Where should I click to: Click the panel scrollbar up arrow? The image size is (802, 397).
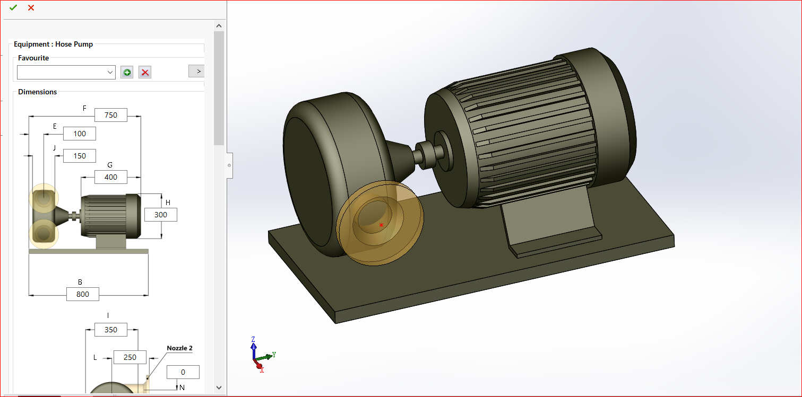click(219, 25)
